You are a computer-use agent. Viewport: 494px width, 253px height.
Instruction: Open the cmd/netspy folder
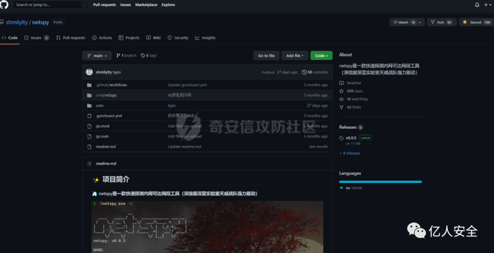point(106,95)
